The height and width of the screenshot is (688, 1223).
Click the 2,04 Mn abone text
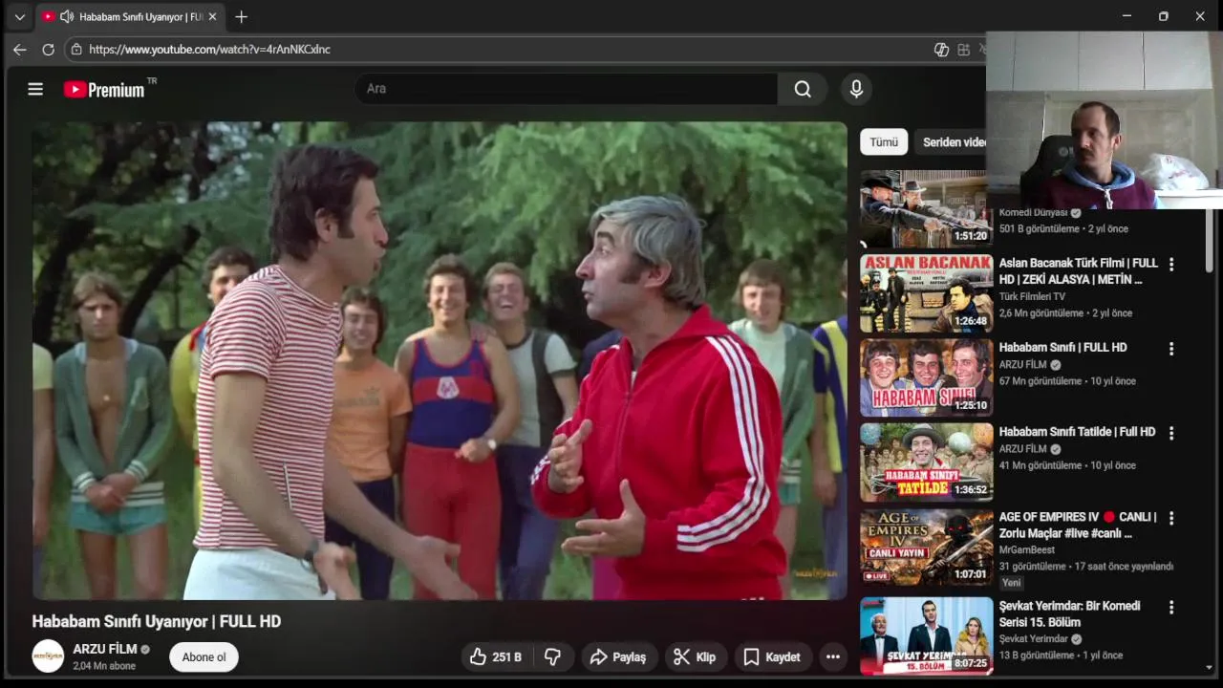(x=104, y=666)
